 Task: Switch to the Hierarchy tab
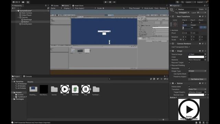click(x=17, y=6)
